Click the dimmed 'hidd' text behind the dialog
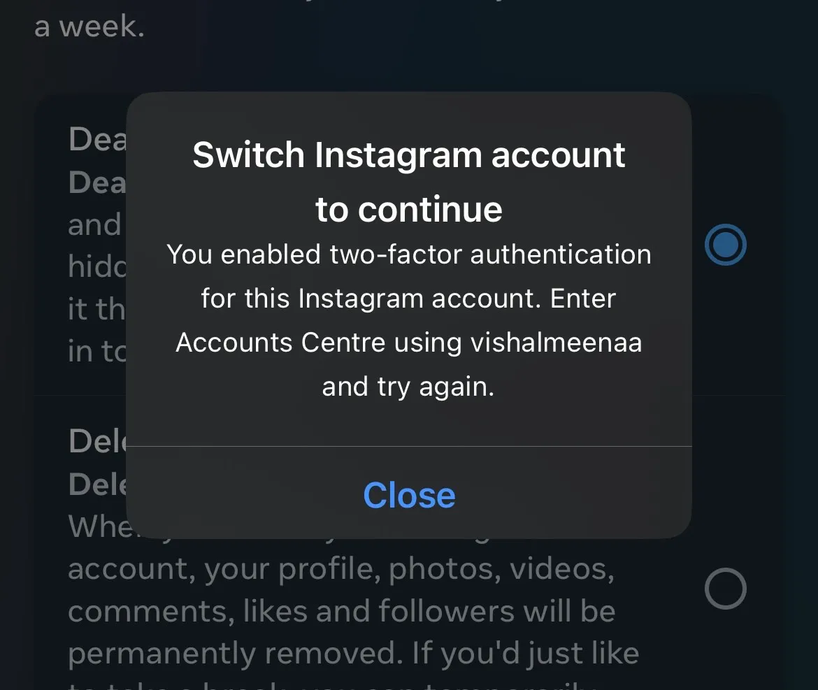The image size is (818, 690). 98,266
